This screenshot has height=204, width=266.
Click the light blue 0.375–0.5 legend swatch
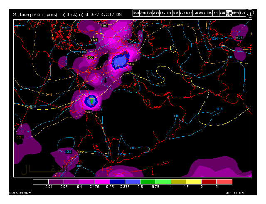click(x=133, y=182)
